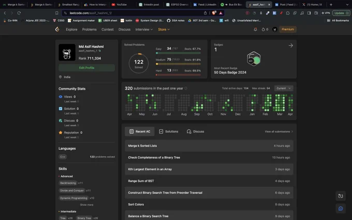Click the Backtracking skill tag
Image resolution: width=352 pixels, height=220 pixels.
pyautogui.click(x=68, y=183)
